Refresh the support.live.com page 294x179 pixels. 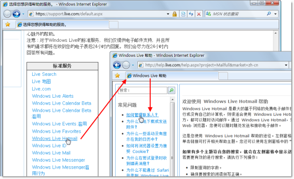click(191, 14)
